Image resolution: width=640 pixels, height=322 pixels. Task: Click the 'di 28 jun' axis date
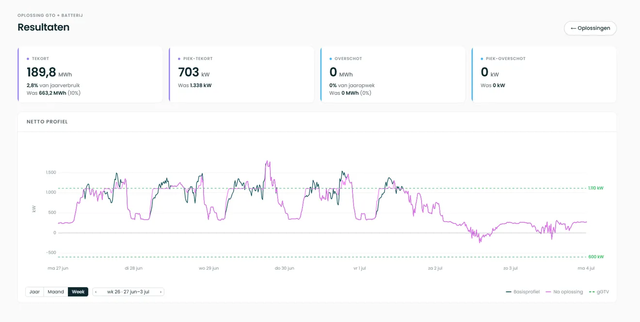click(133, 268)
